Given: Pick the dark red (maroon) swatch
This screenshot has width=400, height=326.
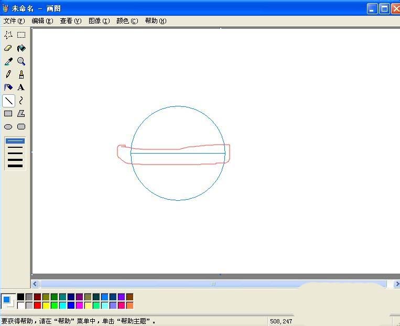Looking at the screenshot, I should [x=38, y=297].
